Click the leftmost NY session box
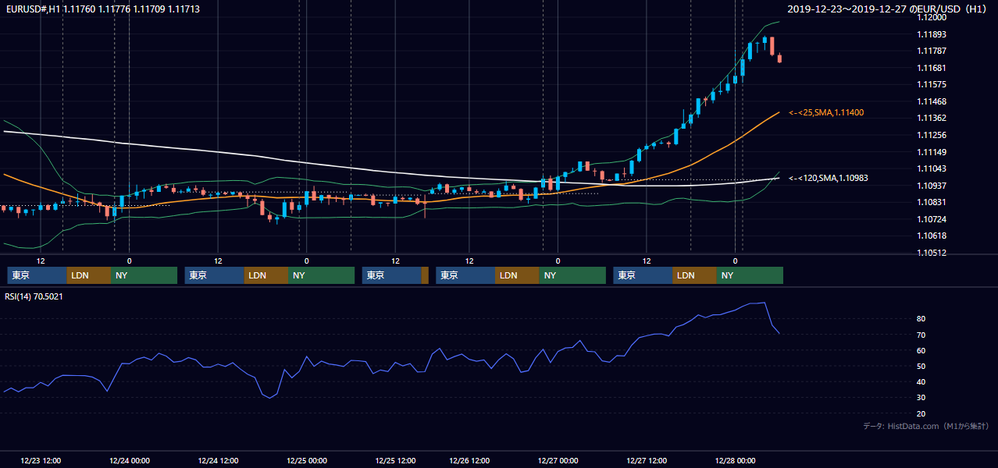 point(144,275)
